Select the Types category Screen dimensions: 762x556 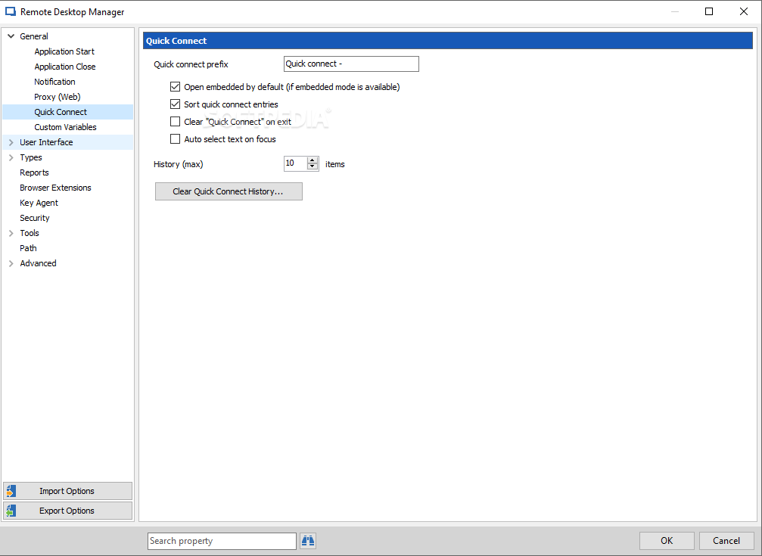point(30,157)
